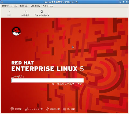Screen dimensions: 129x114
Task: Click the ENTERPRISE LINUX 5 banner text
Action: [x=48, y=69]
